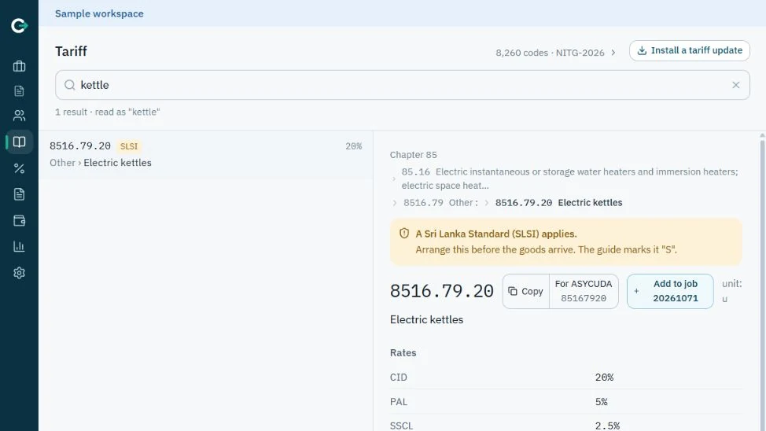Add to job 20261071
The width and height of the screenshot is (766, 431).
670,291
